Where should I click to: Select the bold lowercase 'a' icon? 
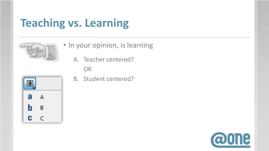click(30, 97)
